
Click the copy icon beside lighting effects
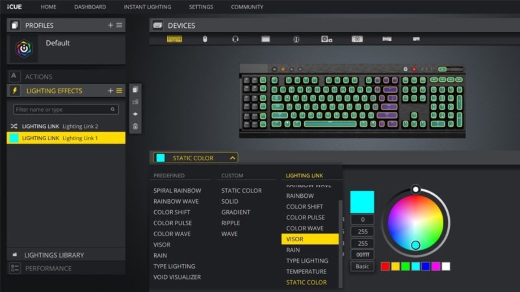click(x=135, y=90)
